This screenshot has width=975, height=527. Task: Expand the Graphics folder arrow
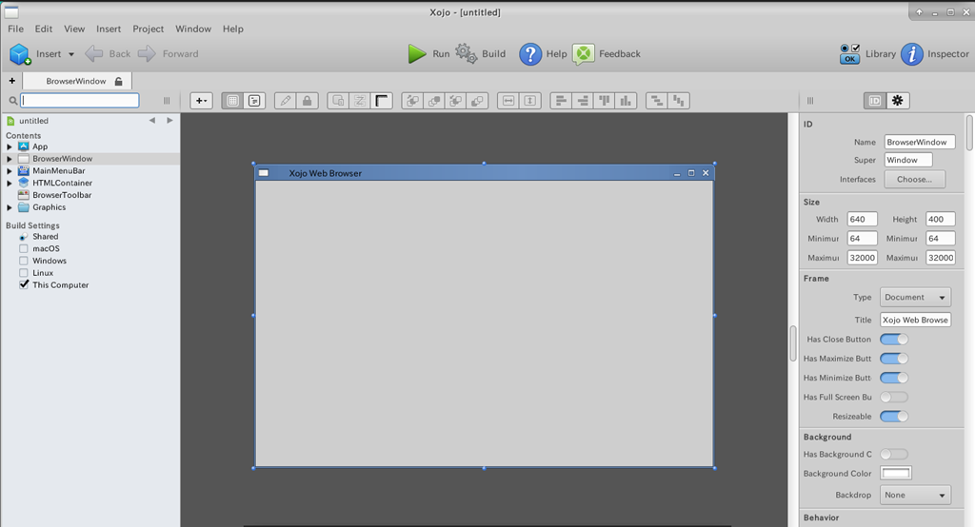pyautogui.click(x=10, y=207)
